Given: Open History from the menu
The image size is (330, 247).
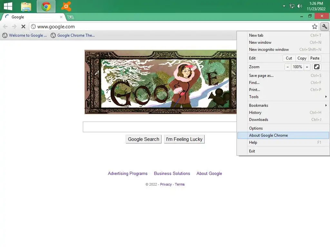Looking at the screenshot, I should click(283, 113).
